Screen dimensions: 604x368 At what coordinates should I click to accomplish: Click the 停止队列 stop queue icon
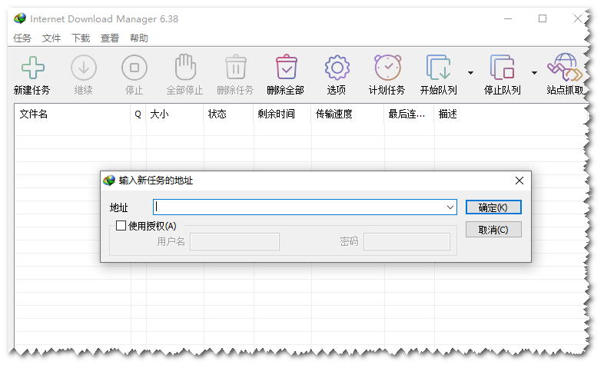[502, 67]
